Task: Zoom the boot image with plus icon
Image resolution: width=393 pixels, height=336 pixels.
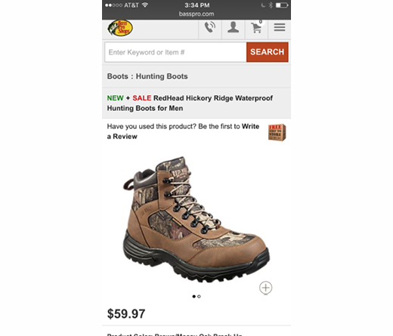Action: click(x=266, y=288)
